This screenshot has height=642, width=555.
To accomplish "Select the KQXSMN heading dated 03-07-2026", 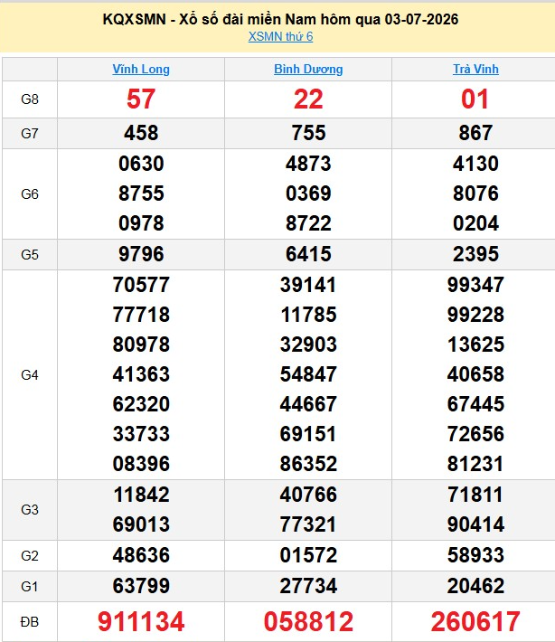I will click(x=280, y=19).
